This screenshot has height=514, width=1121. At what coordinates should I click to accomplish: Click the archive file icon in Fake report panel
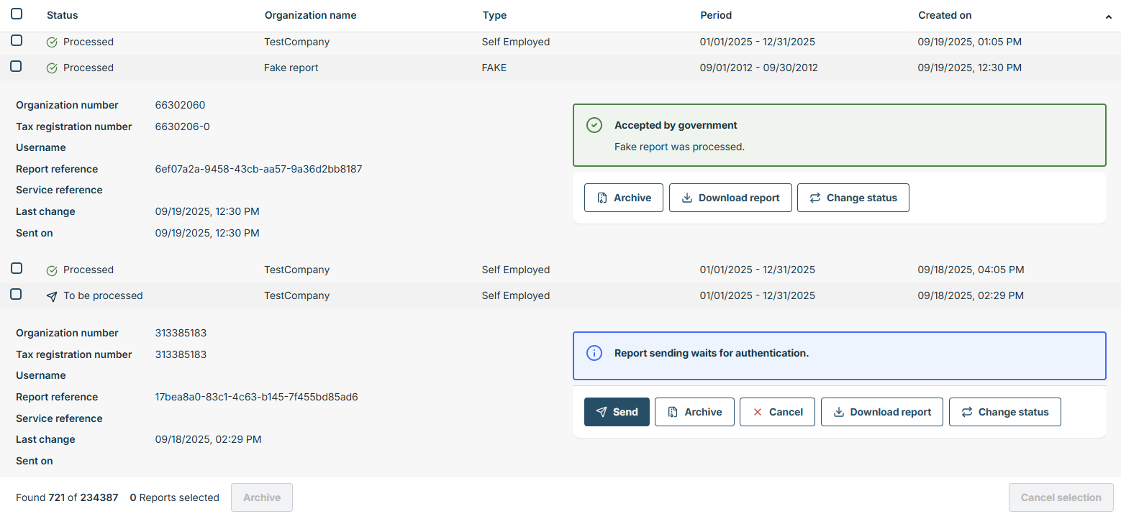click(x=602, y=198)
